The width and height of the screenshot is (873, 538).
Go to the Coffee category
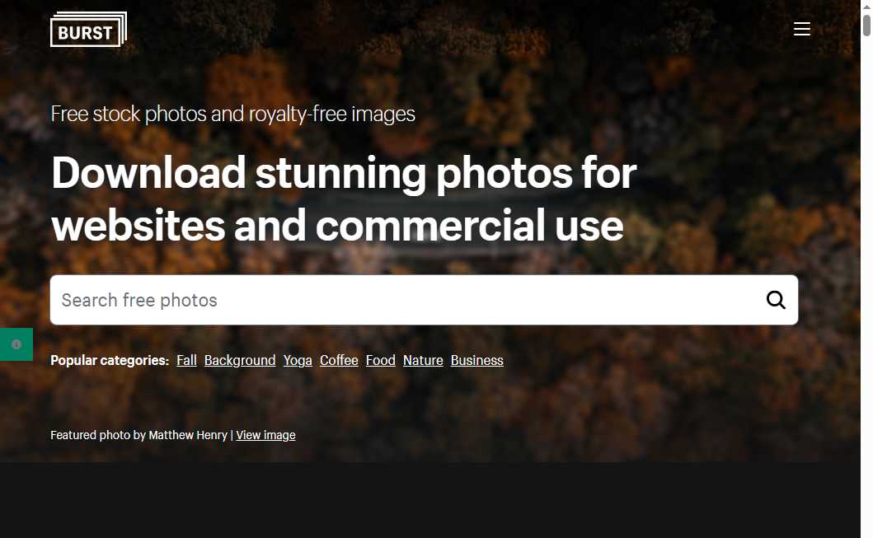click(x=339, y=361)
